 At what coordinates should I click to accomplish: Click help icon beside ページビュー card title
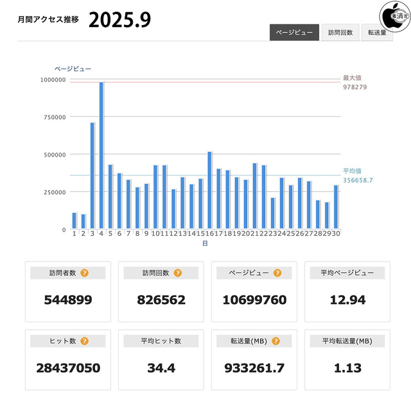coord(277,273)
